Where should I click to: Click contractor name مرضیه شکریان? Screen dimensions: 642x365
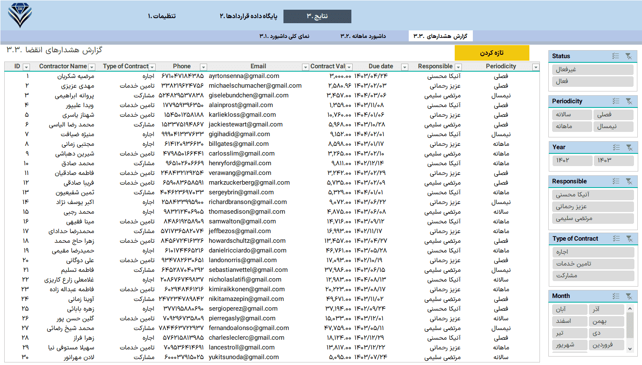pyautogui.click(x=76, y=76)
